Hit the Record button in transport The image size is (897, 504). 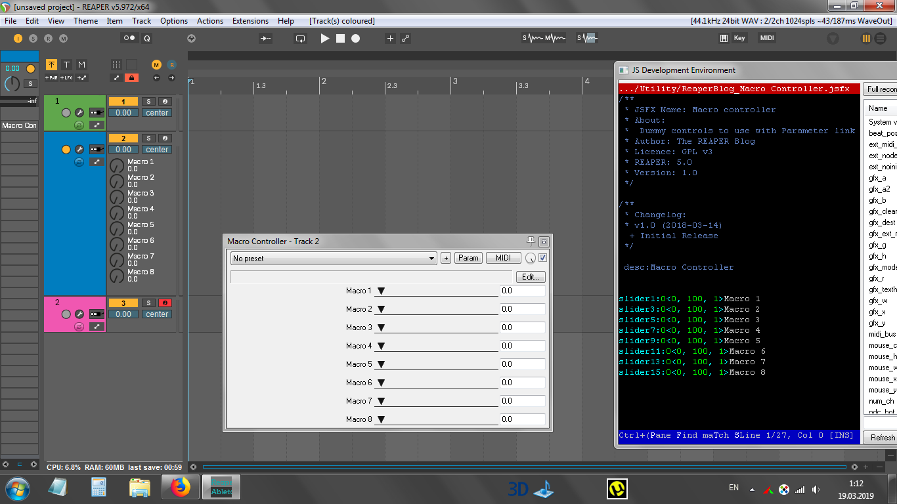[x=355, y=39]
